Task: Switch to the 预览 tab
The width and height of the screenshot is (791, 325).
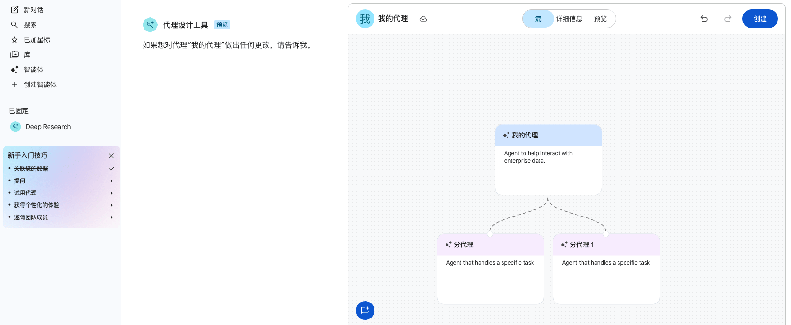Action: pos(600,19)
